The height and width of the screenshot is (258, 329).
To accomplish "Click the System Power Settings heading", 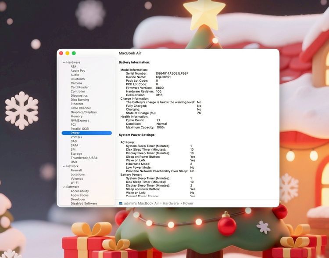I will click(137, 135).
